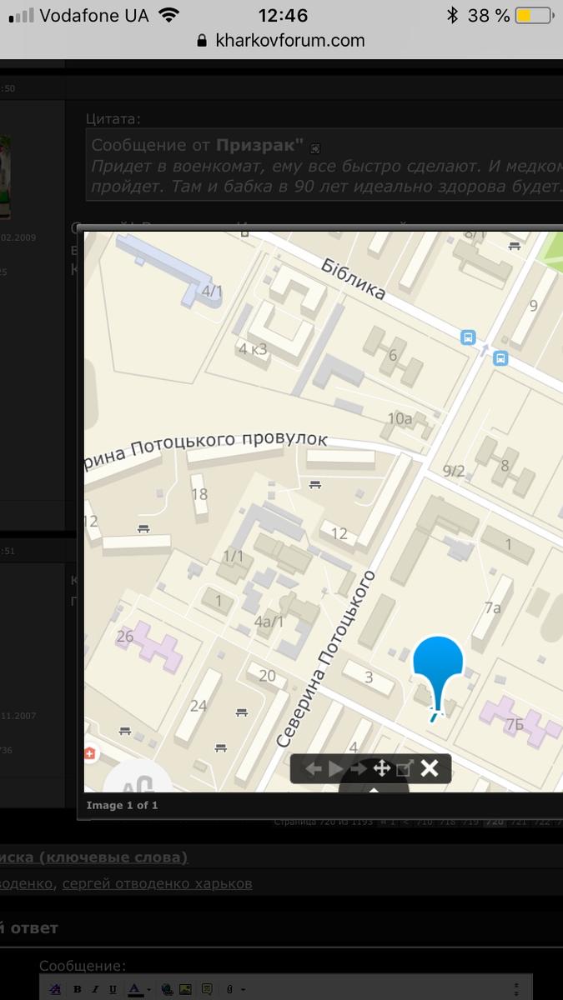Click the next image arrow in lightbox controls

(359, 768)
